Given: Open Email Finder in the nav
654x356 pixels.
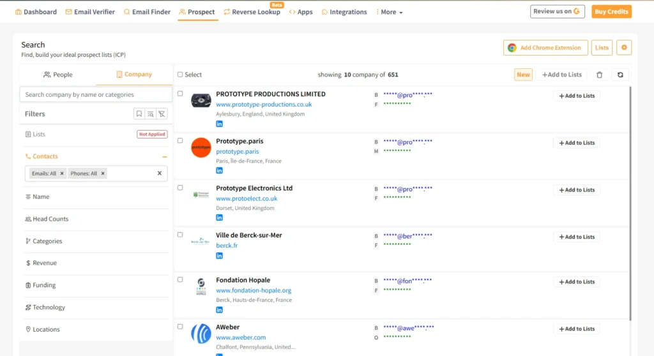Looking at the screenshot, I should coord(148,12).
